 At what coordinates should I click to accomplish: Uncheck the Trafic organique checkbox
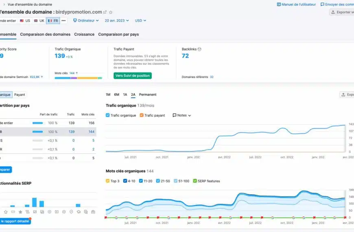coord(108,115)
